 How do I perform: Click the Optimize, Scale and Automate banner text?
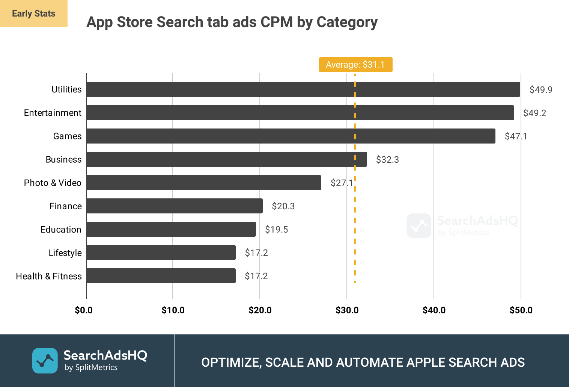tap(363, 362)
